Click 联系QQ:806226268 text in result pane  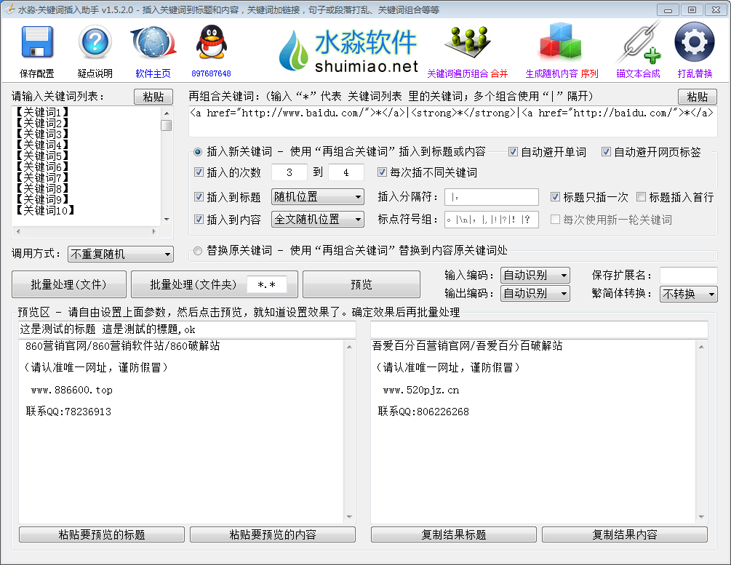pos(423,412)
